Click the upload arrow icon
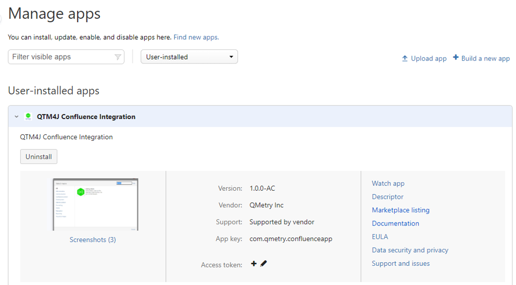Screen dimensions: 516x285 tap(405, 59)
